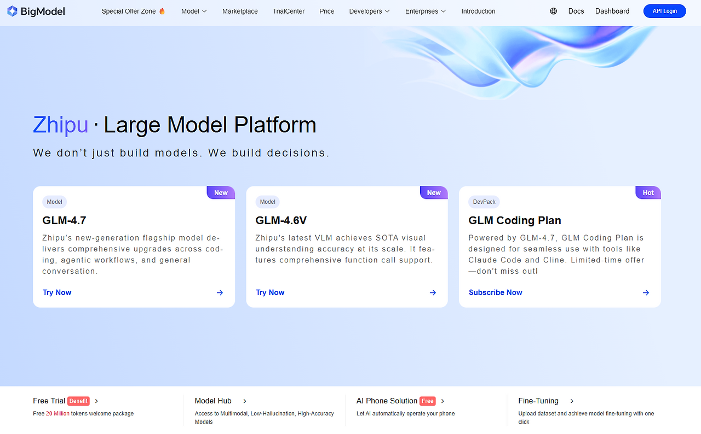Click the arrow icon on GLM-4.6V card
The image size is (701, 434).
pyautogui.click(x=433, y=293)
